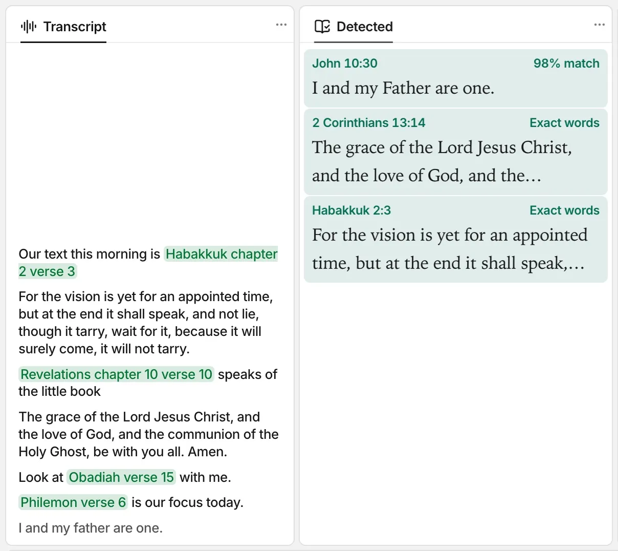Open the Transcript panel more options menu
The height and width of the screenshot is (551, 618).
(x=281, y=25)
